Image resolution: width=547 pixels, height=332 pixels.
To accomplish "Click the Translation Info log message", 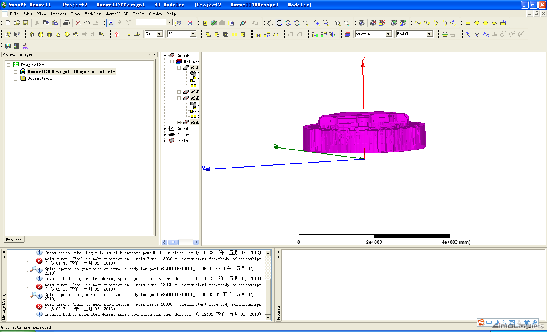I will [x=153, y=253].
